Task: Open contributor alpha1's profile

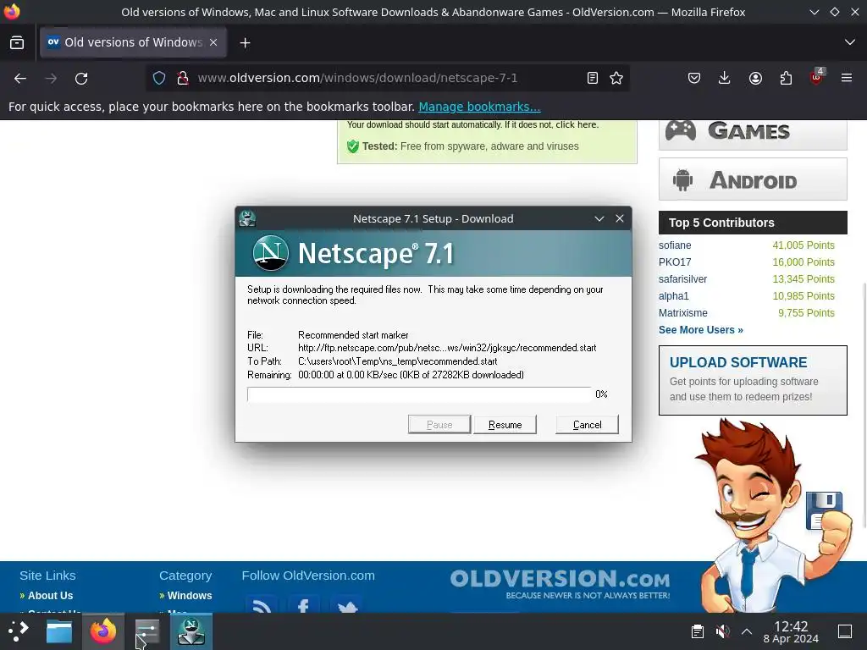Action: click(x=673, y=296)
